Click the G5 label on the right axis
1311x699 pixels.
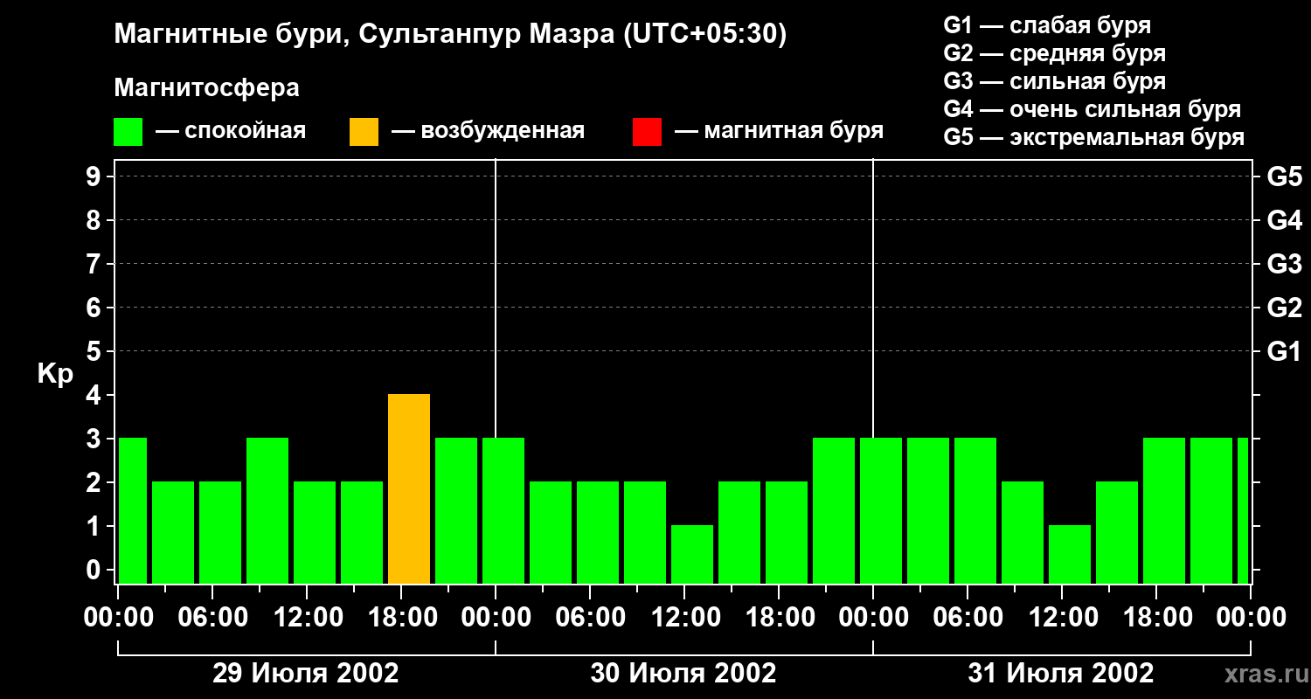1285,177
